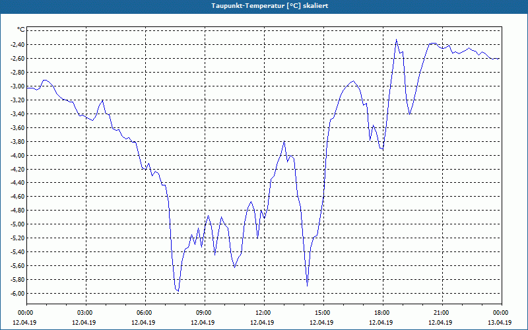
Task: Click the '12.04.19' date beneath 12:00
Action: pos(262,322)
